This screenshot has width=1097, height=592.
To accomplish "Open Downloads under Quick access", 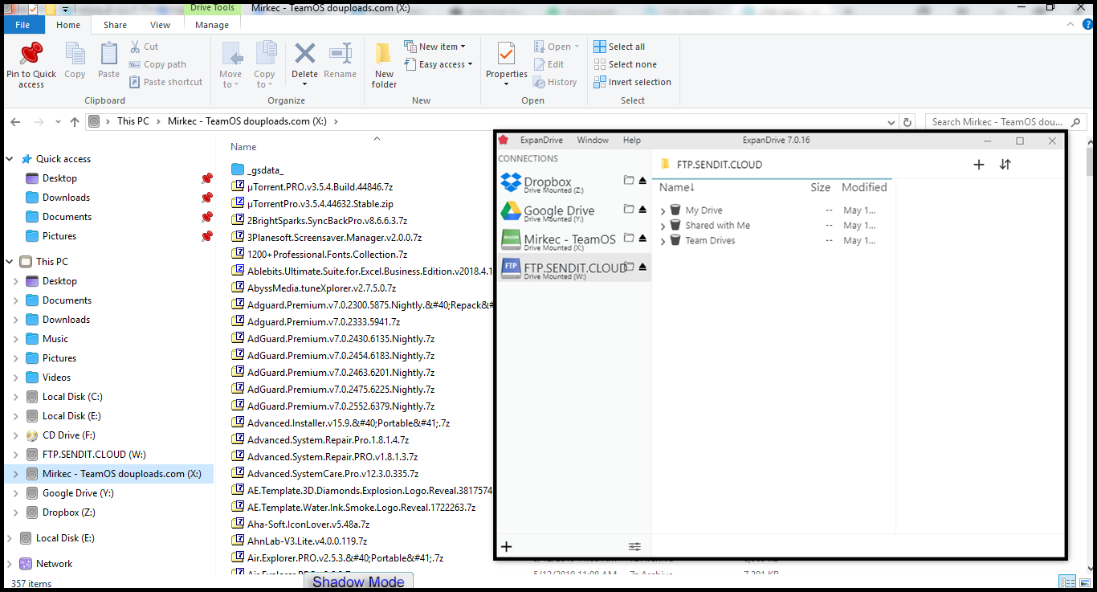I will [x=66, y=198].
